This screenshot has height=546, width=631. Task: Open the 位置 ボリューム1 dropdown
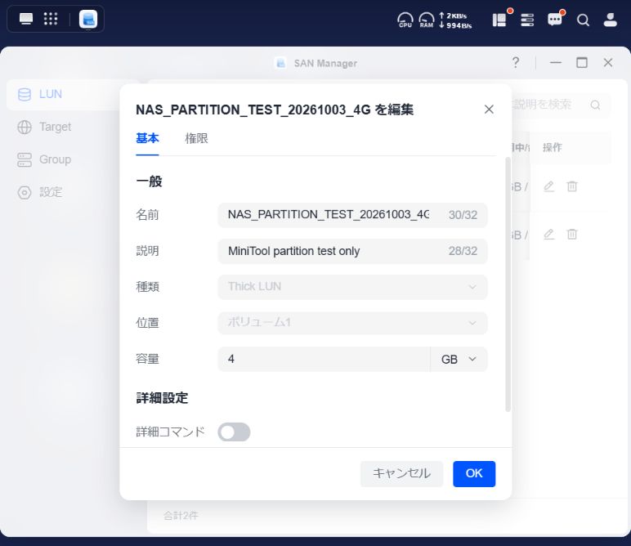[x=352, y=323]
